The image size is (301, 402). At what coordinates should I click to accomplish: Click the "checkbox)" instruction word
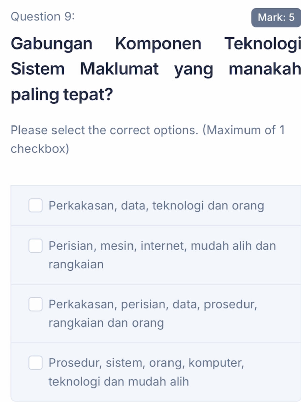coord(40,149)
